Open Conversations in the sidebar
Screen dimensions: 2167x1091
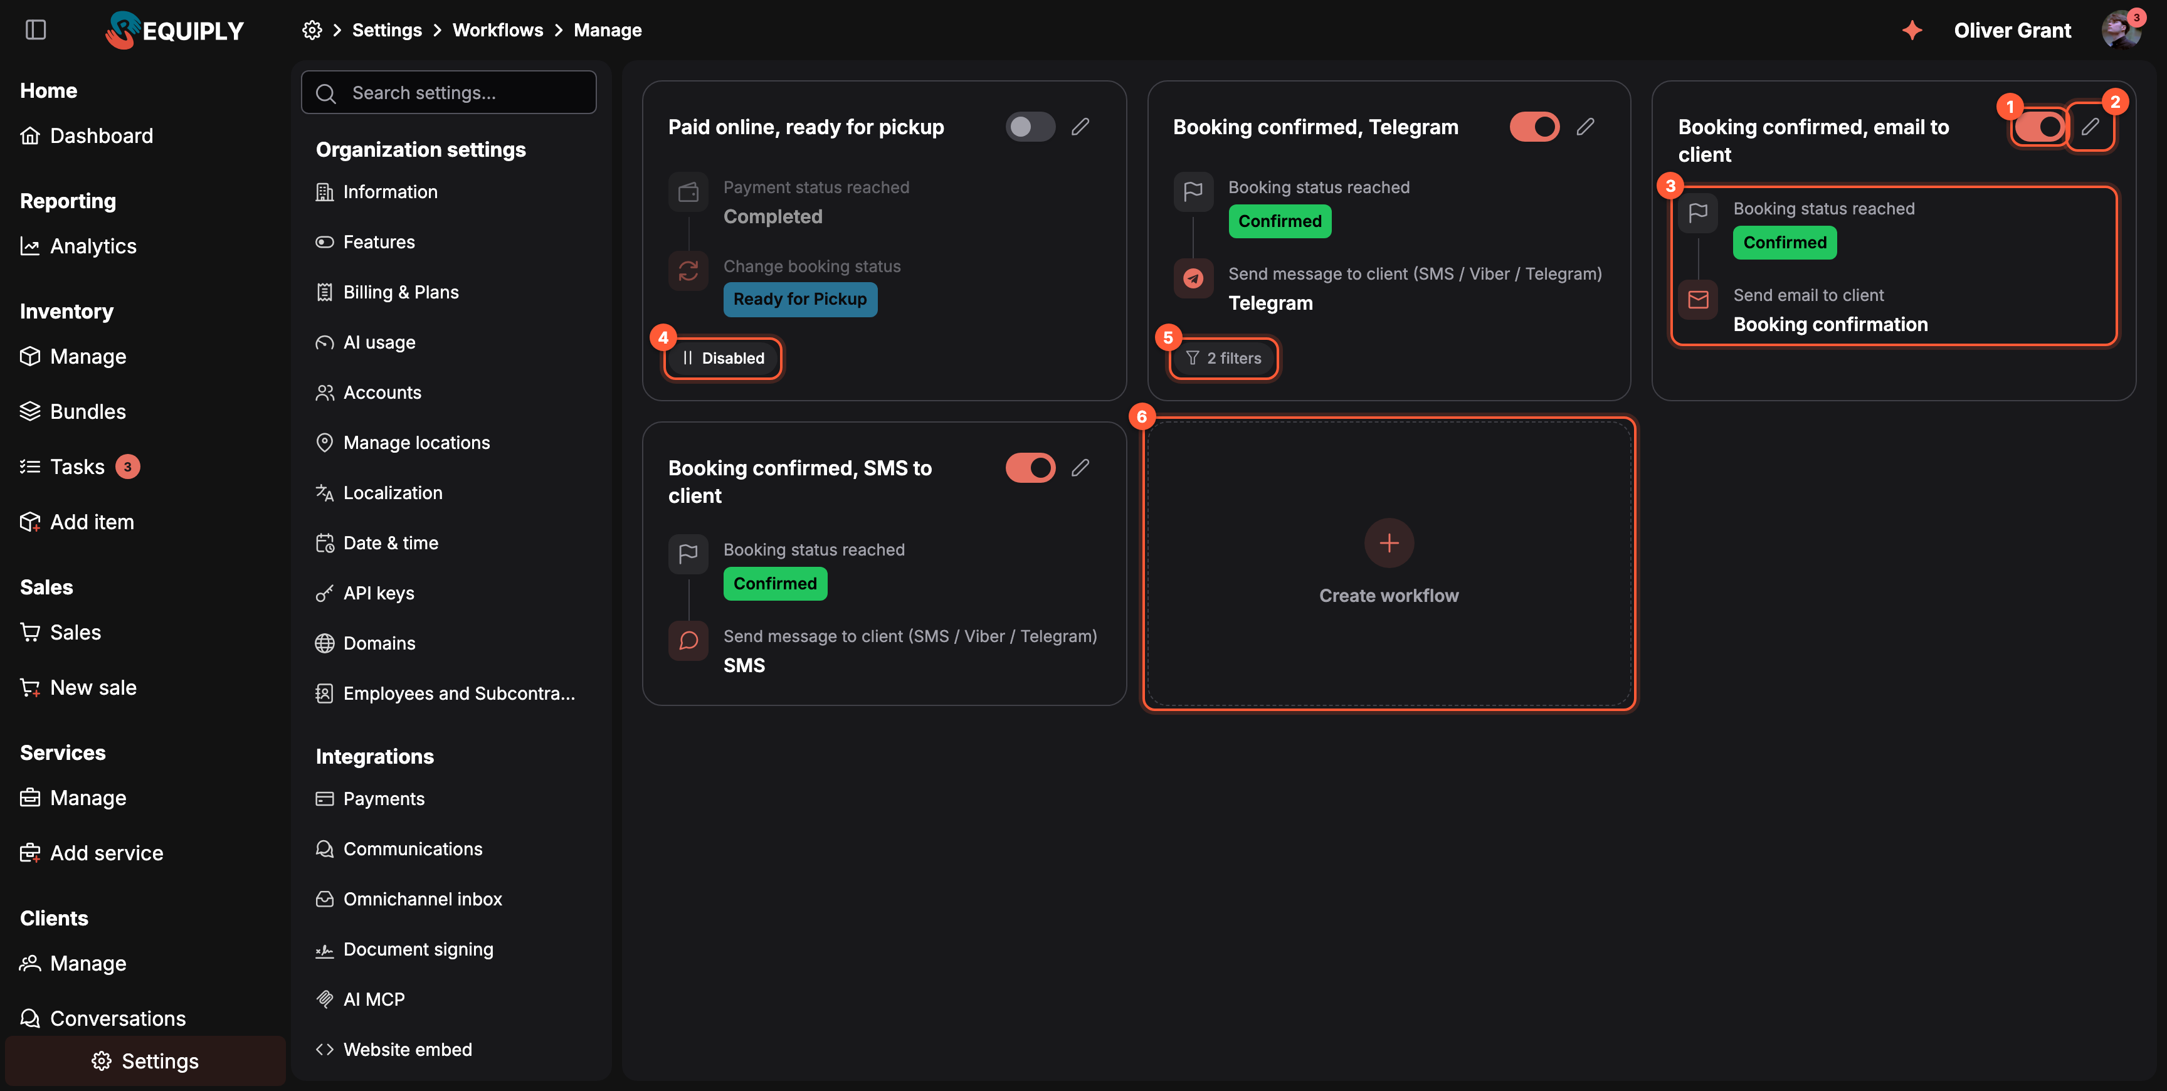click(x=103, y=1019)
